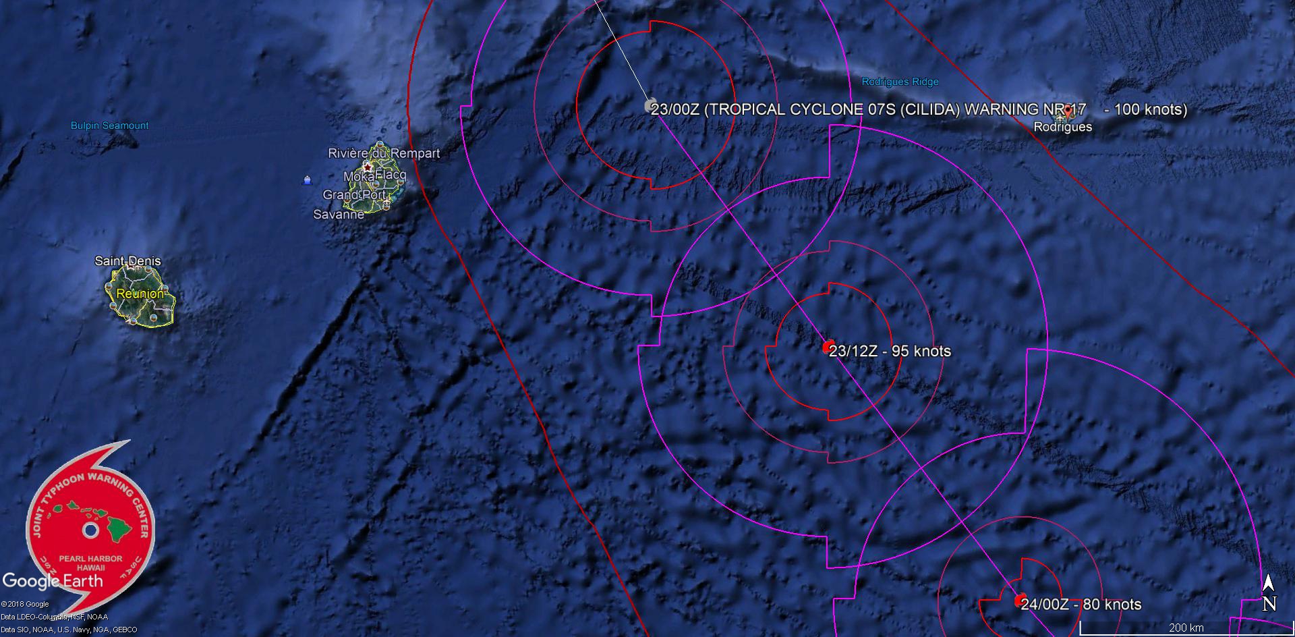Click the Rodrigues island name label
Screen dimensions: 1295x637
click(x=1062, y=127)
